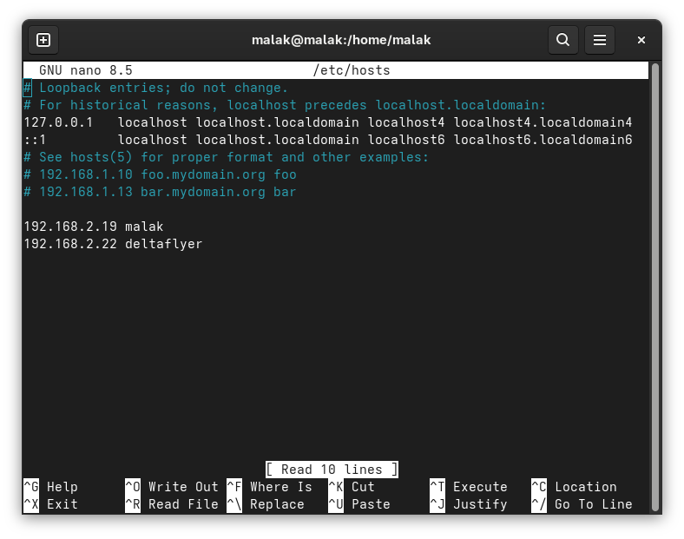Open a new terminal tab
This screenshot has height=539, width=684.
43,40
